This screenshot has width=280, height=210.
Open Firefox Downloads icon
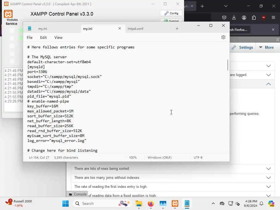pos(234,17)
